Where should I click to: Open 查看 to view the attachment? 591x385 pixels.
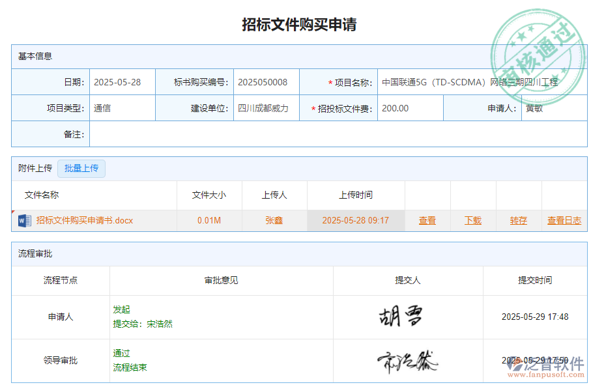click(427, 220)
